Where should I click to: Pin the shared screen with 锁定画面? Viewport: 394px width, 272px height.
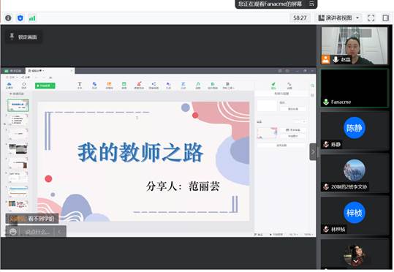coord(23,37)
